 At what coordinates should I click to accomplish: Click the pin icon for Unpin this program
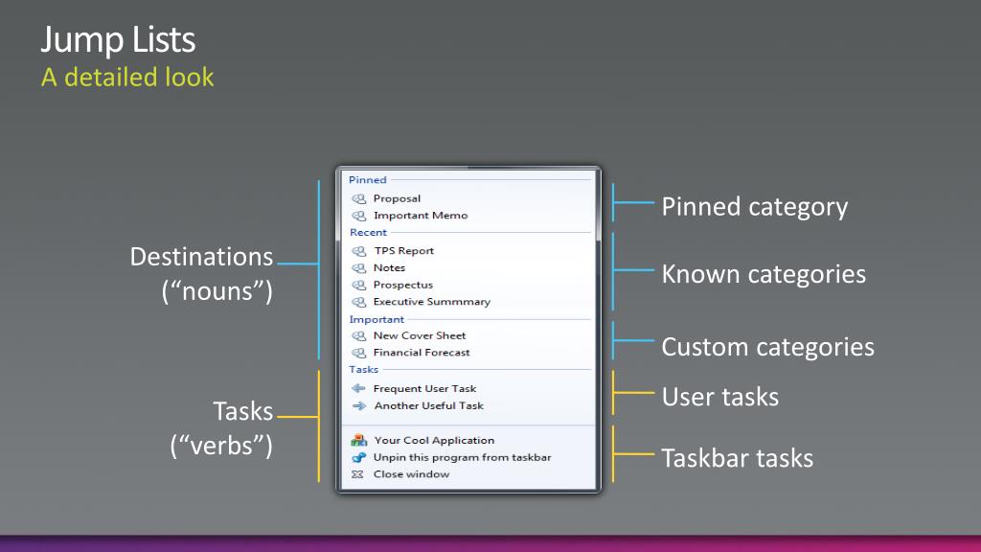point(358,457)
